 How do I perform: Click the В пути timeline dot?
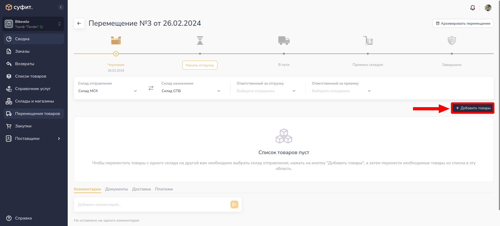click(284, 54)
